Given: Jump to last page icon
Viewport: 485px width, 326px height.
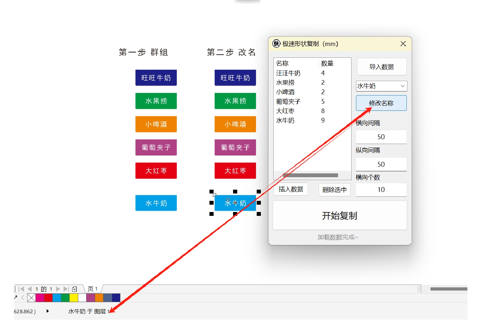Looking at the screenshot, I should (66, 289).
